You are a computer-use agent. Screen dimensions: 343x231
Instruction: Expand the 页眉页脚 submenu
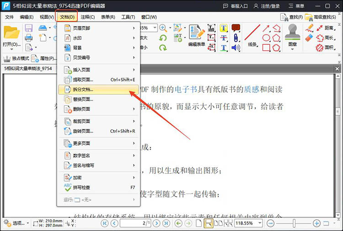(x=98, y=28)
